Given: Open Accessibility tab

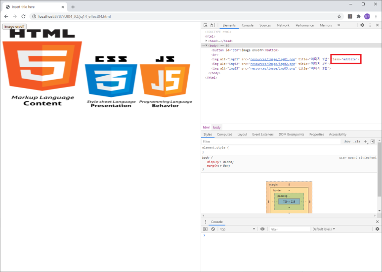Looking at the screenshot, I should pos(338,135).
